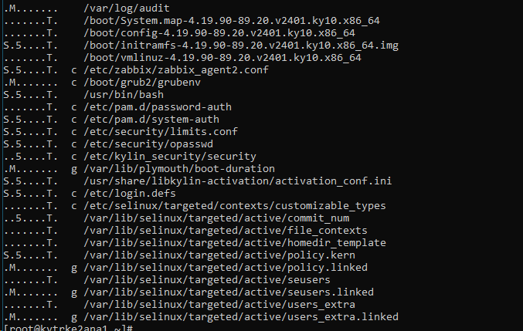The width and height of the screenshot is (523, 331).
Task: Click /etc/kylin_security/security path
Action: click(170, 156)
